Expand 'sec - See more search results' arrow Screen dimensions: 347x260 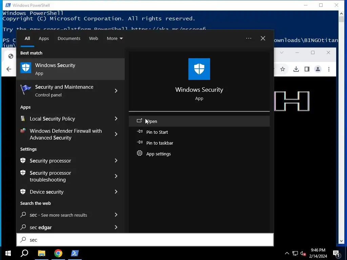coord(116,214)
